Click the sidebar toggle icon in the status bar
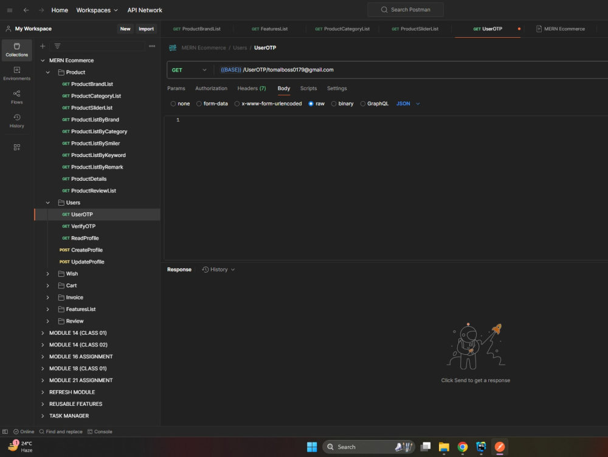This screenshot has width=608, height=457. pos(5,431)
